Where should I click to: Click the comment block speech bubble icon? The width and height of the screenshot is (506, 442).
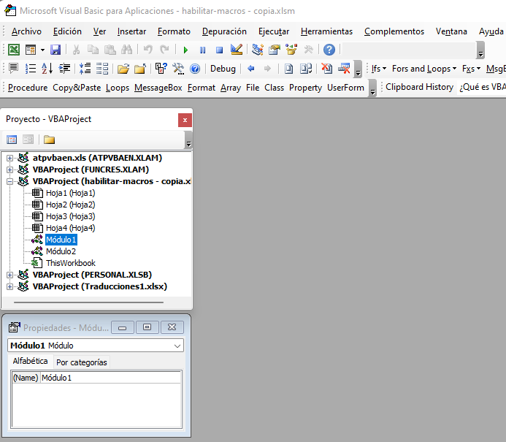(x=14, y=69)
